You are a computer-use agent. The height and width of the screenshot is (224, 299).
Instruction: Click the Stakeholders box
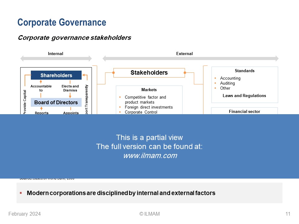(x=149, y=73)
